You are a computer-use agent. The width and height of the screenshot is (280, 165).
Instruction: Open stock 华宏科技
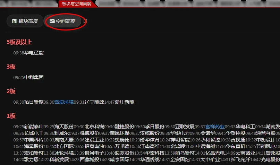coord(155,153)
